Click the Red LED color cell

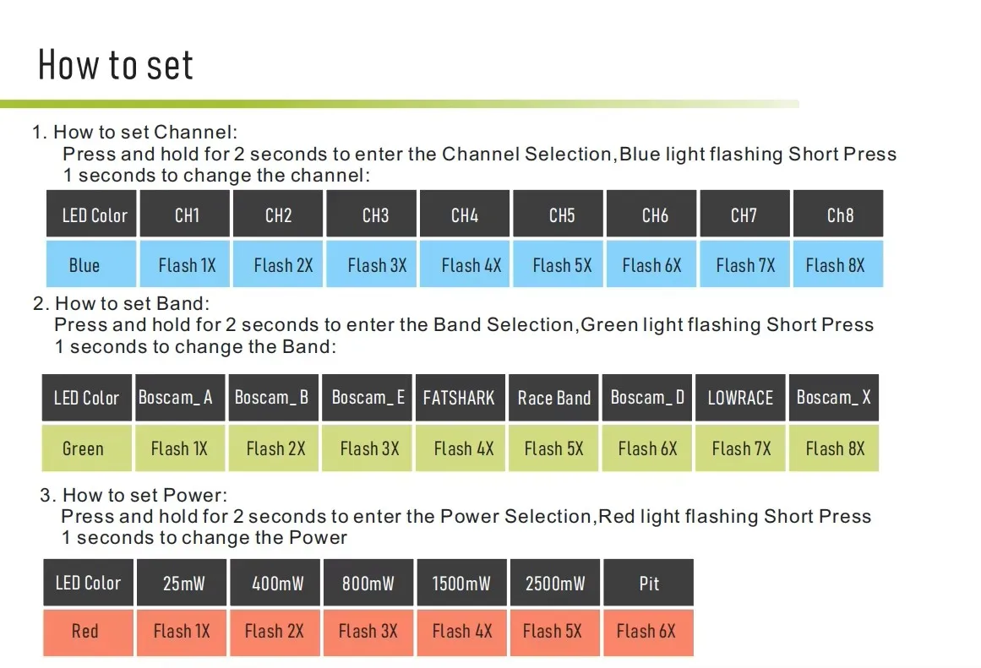tap(88, 633)
